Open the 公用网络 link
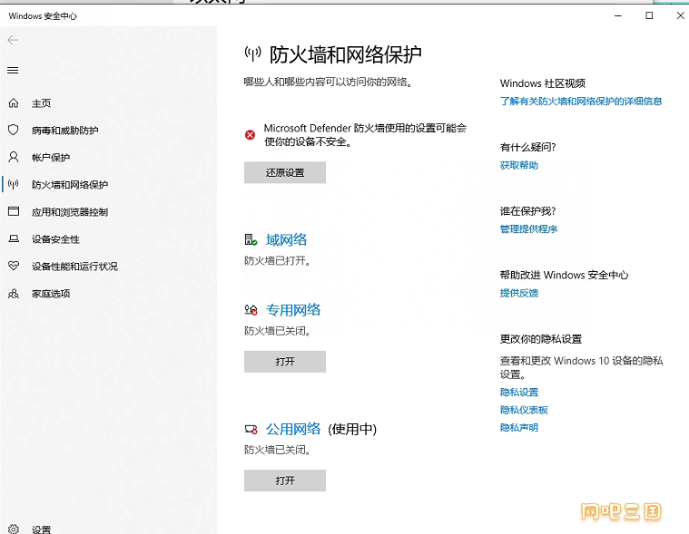Viewport: 689px width, 534px height. coord(293,429)
